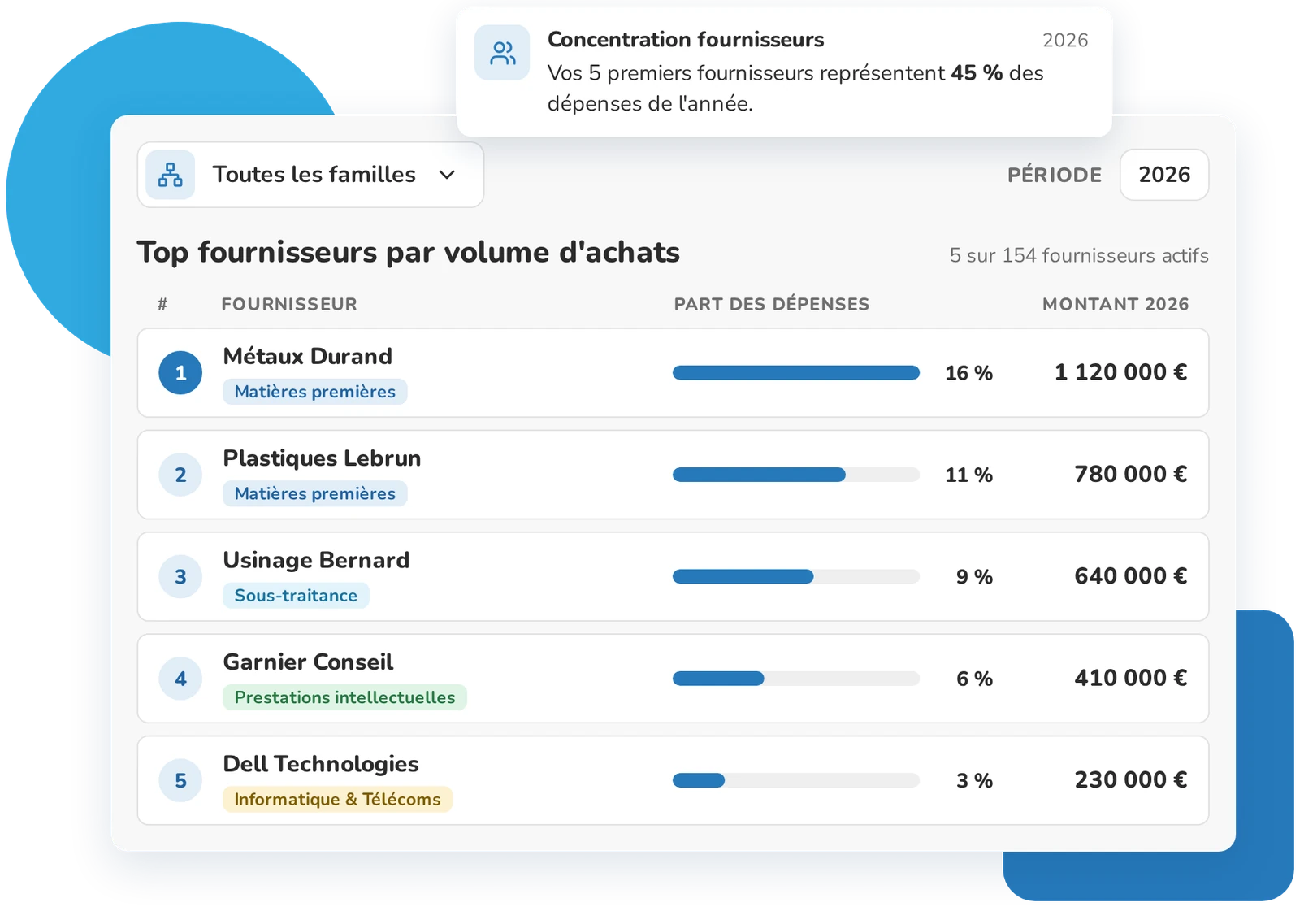This screenshot has width=1300, height=907.
Task: Open the Plastiques Lebrun supplier name
Action: tap(322, 458)
